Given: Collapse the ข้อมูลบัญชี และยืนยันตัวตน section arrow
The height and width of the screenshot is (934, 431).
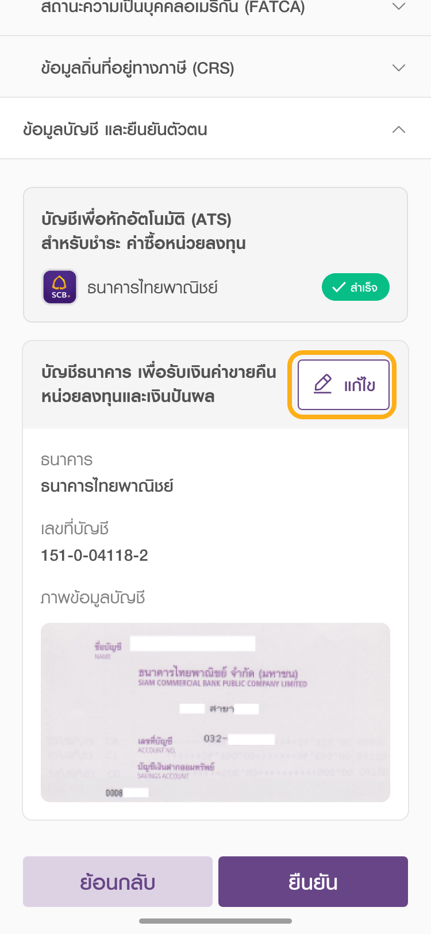Looking at the screenshot, I should (398, 129).
